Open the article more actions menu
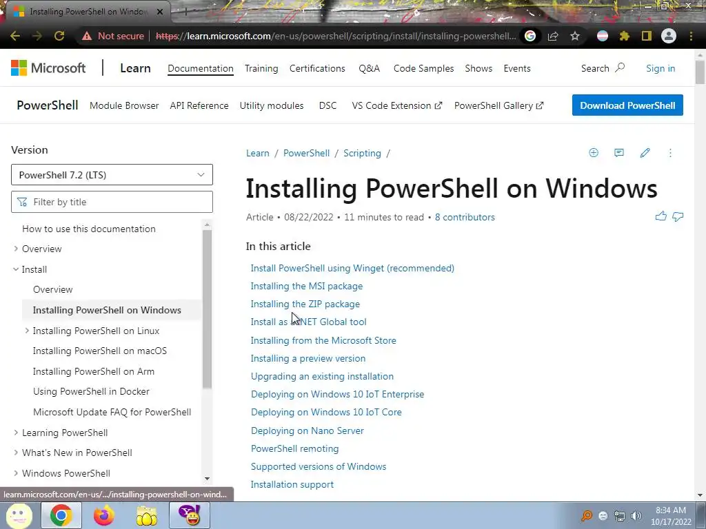The height and width of the screenshot is (529, 706). click(670, 153)
